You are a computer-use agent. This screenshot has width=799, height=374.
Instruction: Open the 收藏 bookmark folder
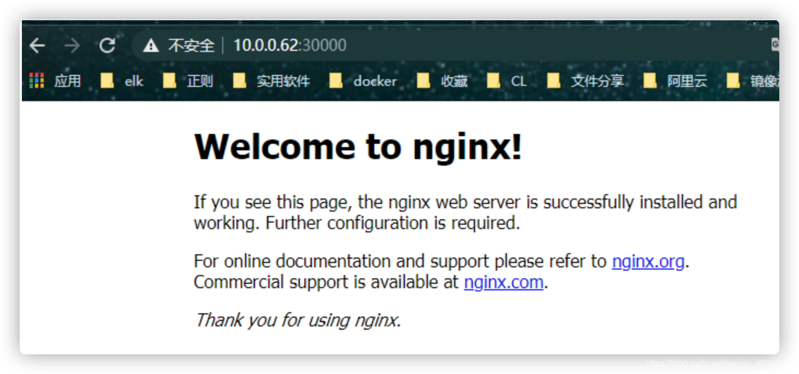(442, 81)
